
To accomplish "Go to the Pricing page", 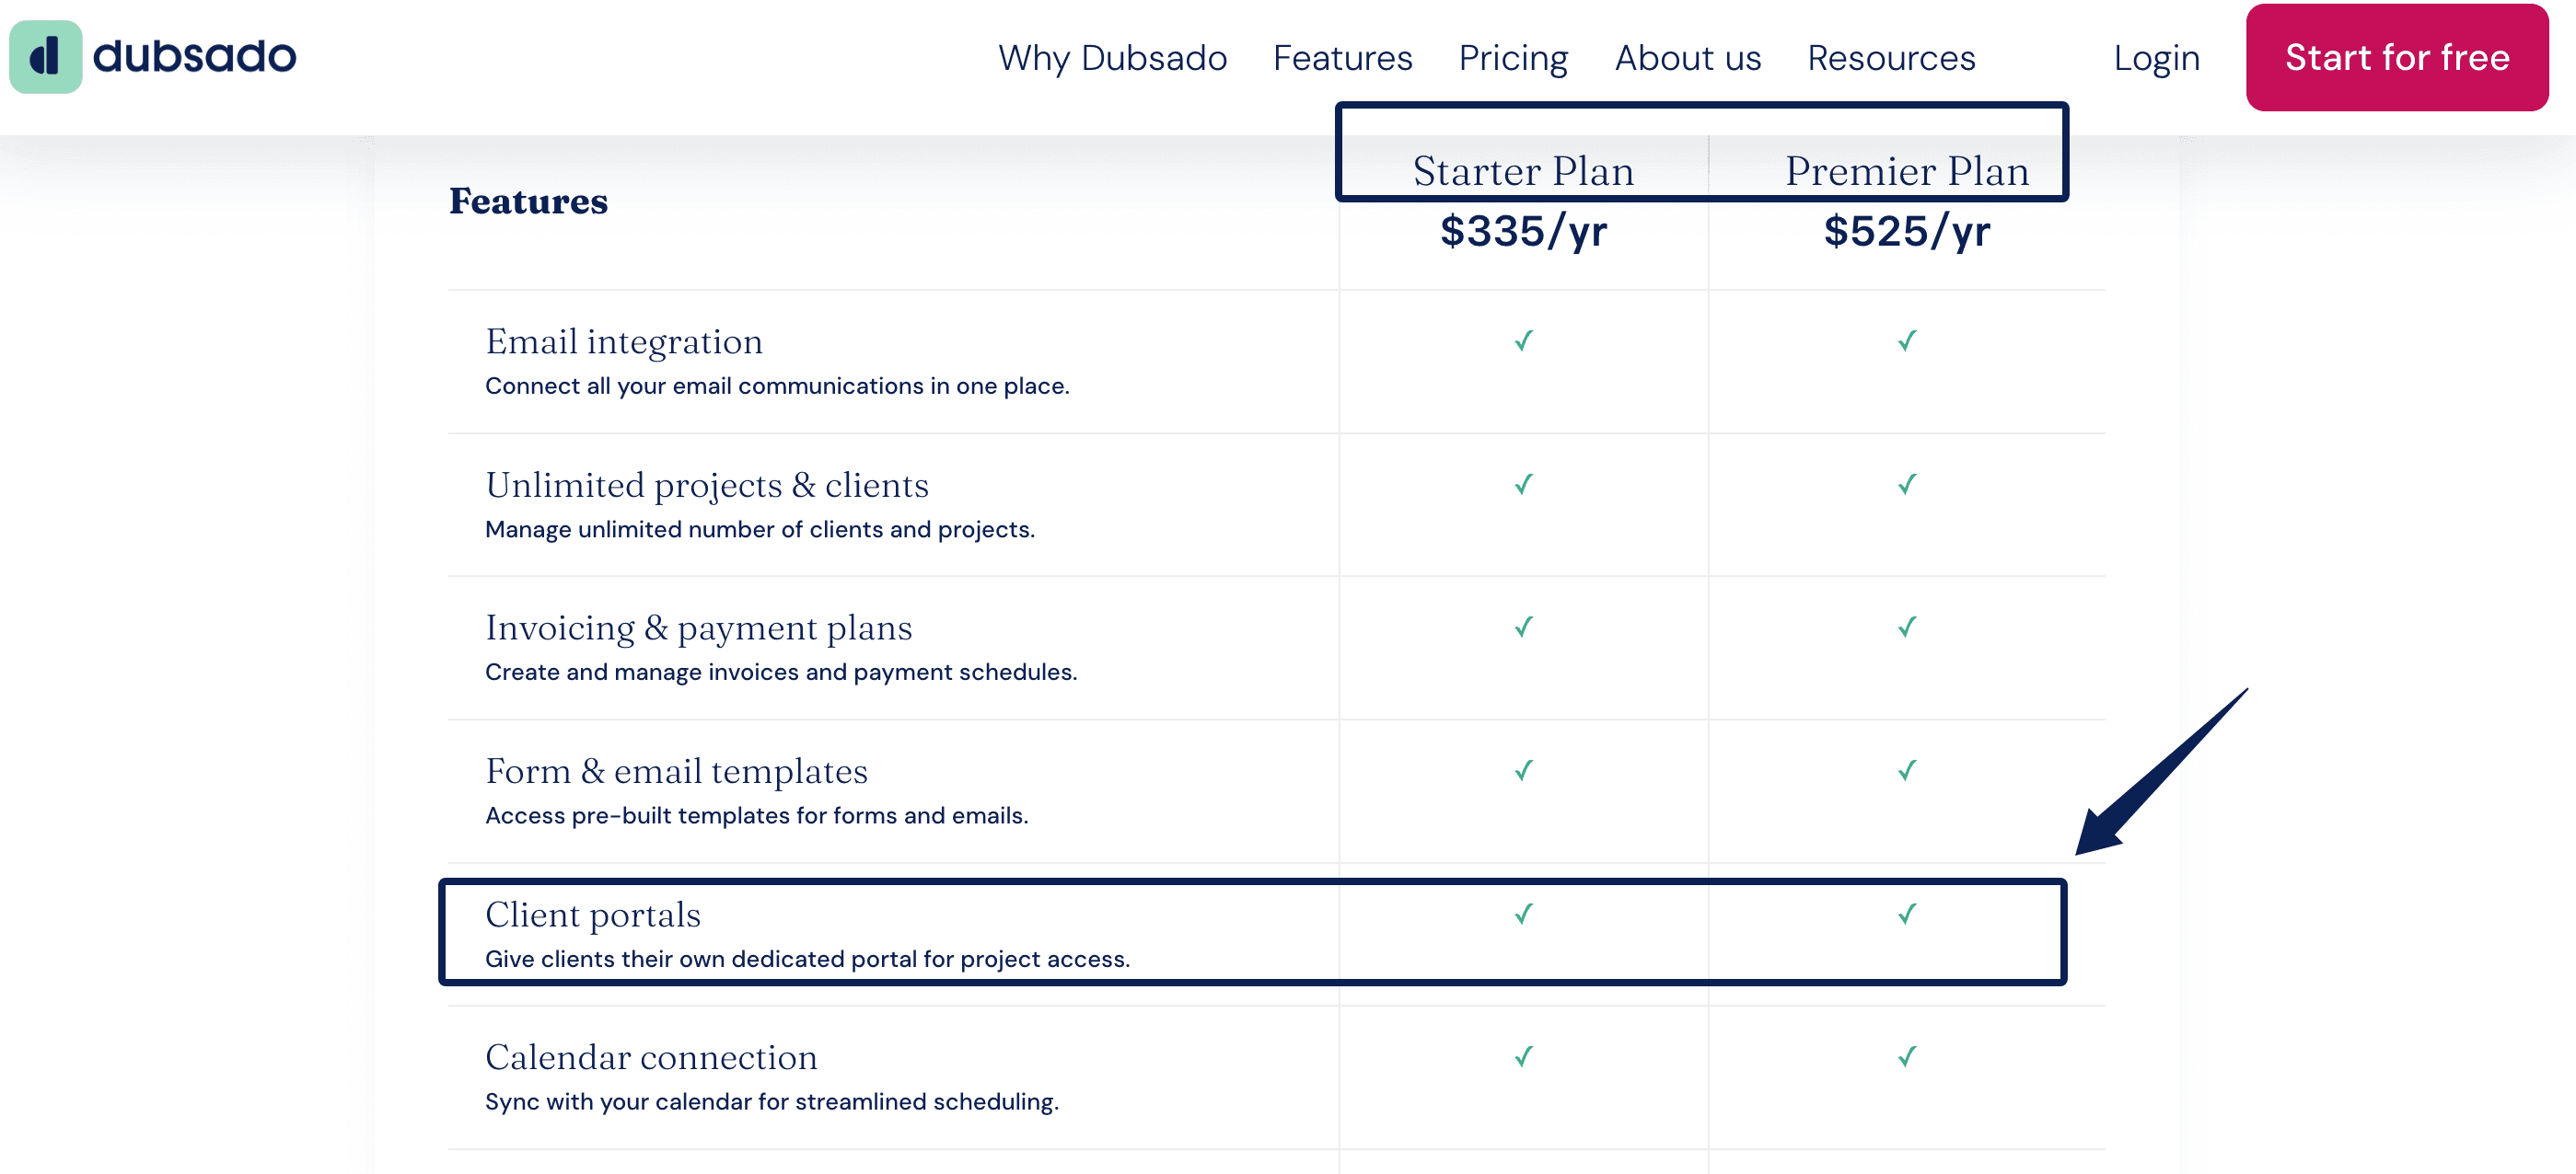I will (x=1513, y=58).
